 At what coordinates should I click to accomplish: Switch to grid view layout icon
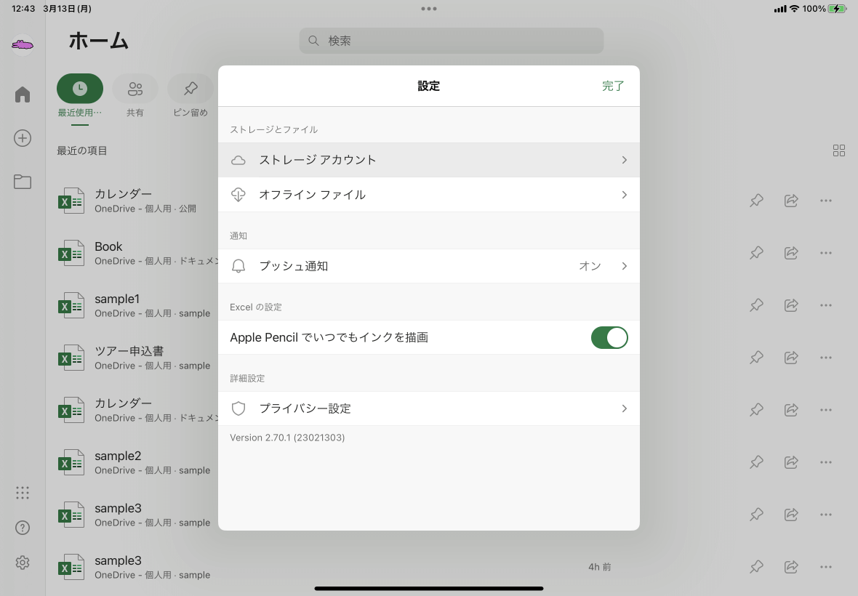(x=839, y=150)
